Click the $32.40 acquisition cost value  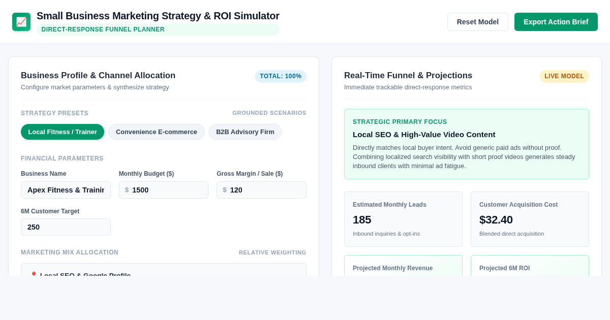coord(496,220)
